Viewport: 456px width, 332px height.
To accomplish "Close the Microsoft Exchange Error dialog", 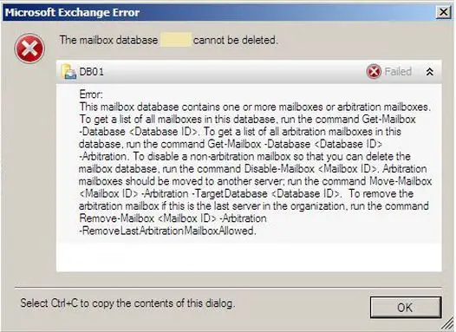I will (443, 12).
